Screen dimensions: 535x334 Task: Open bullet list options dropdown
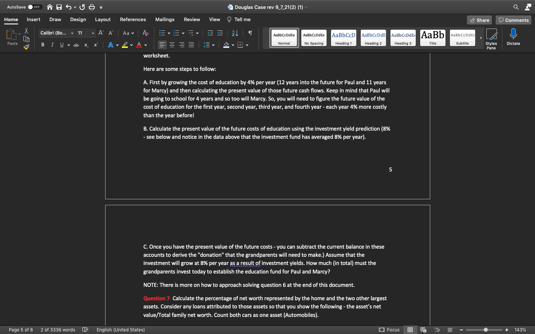click(x=169, y=33)
